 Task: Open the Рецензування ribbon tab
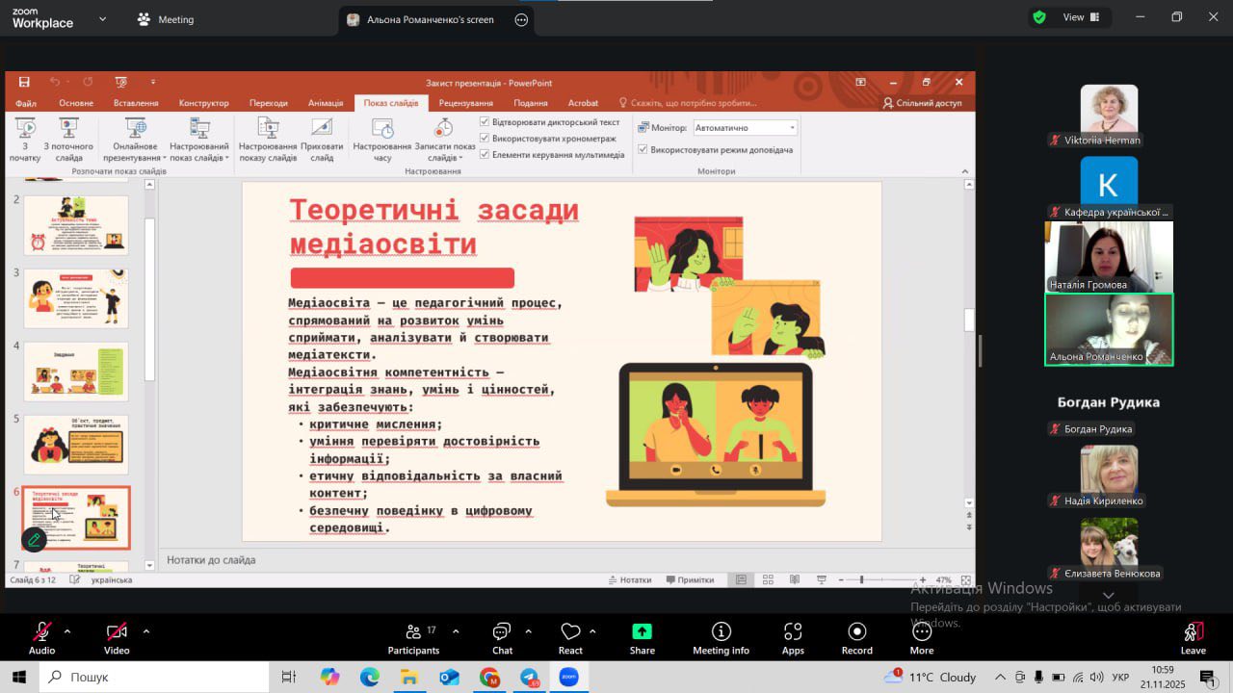point(465,103)
